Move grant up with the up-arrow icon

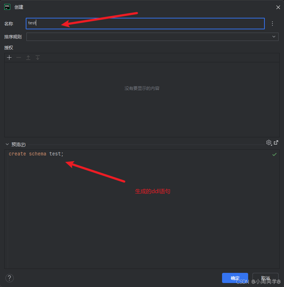pos(28,58)
